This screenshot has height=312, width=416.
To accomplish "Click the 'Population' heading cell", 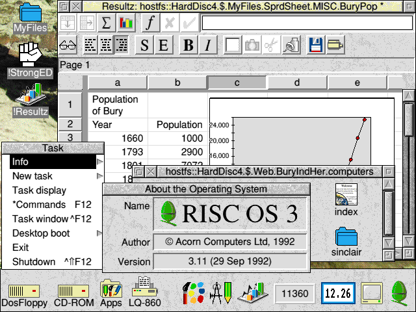I will coord(177,125).
